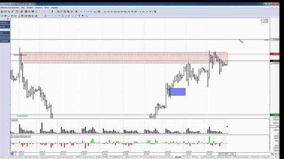Switch to EURO-Доллар фьюч workspace tab
This screenshot has height=159, width=284.
click(x=241, y=157)
